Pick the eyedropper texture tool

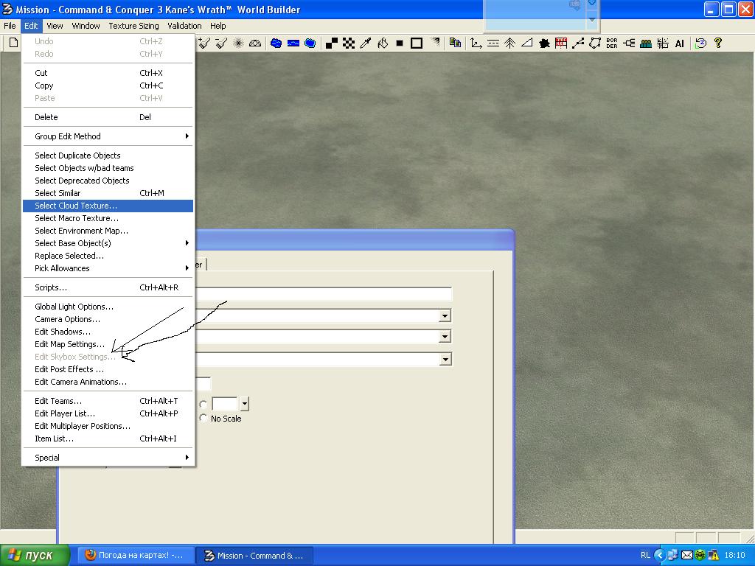[x=366, y=43]
